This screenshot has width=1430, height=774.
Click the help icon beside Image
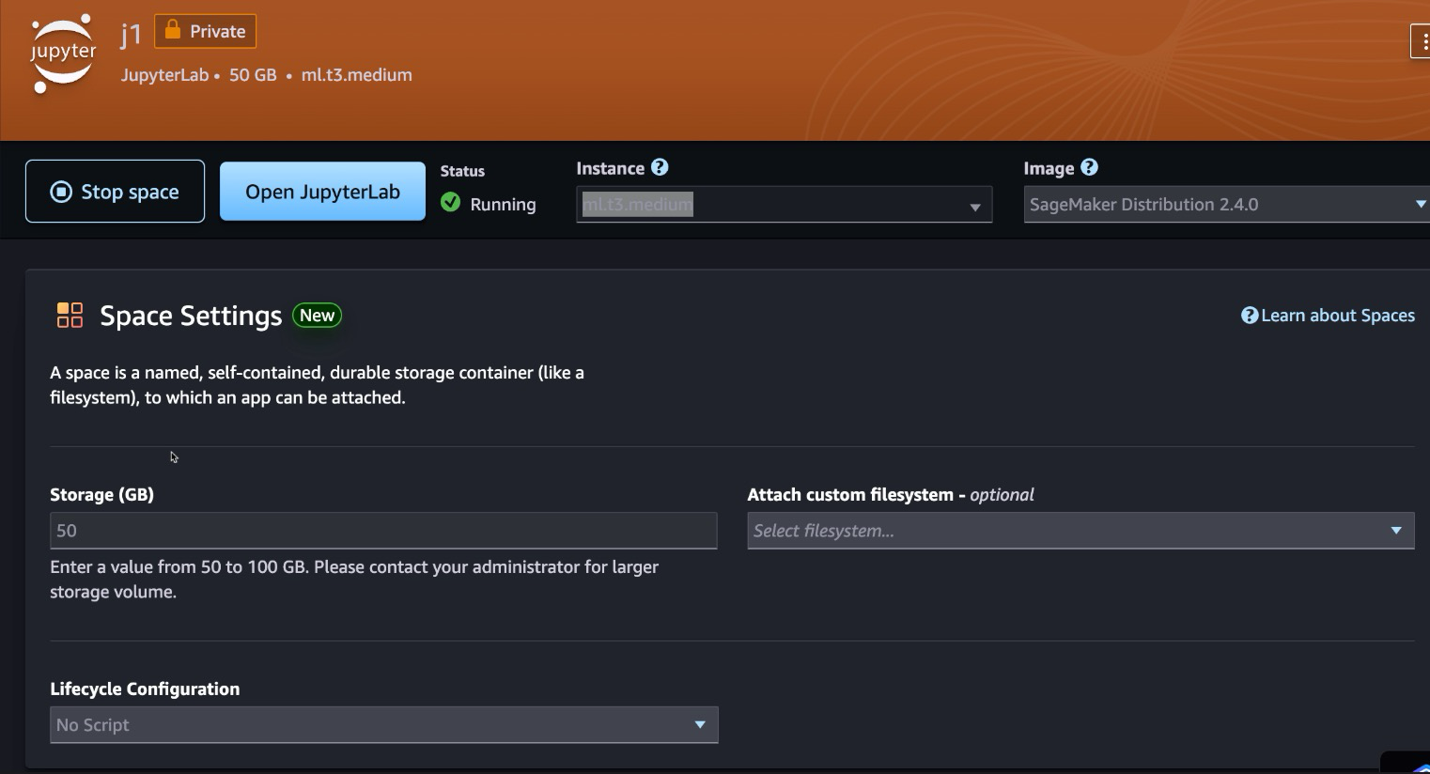1089,167
